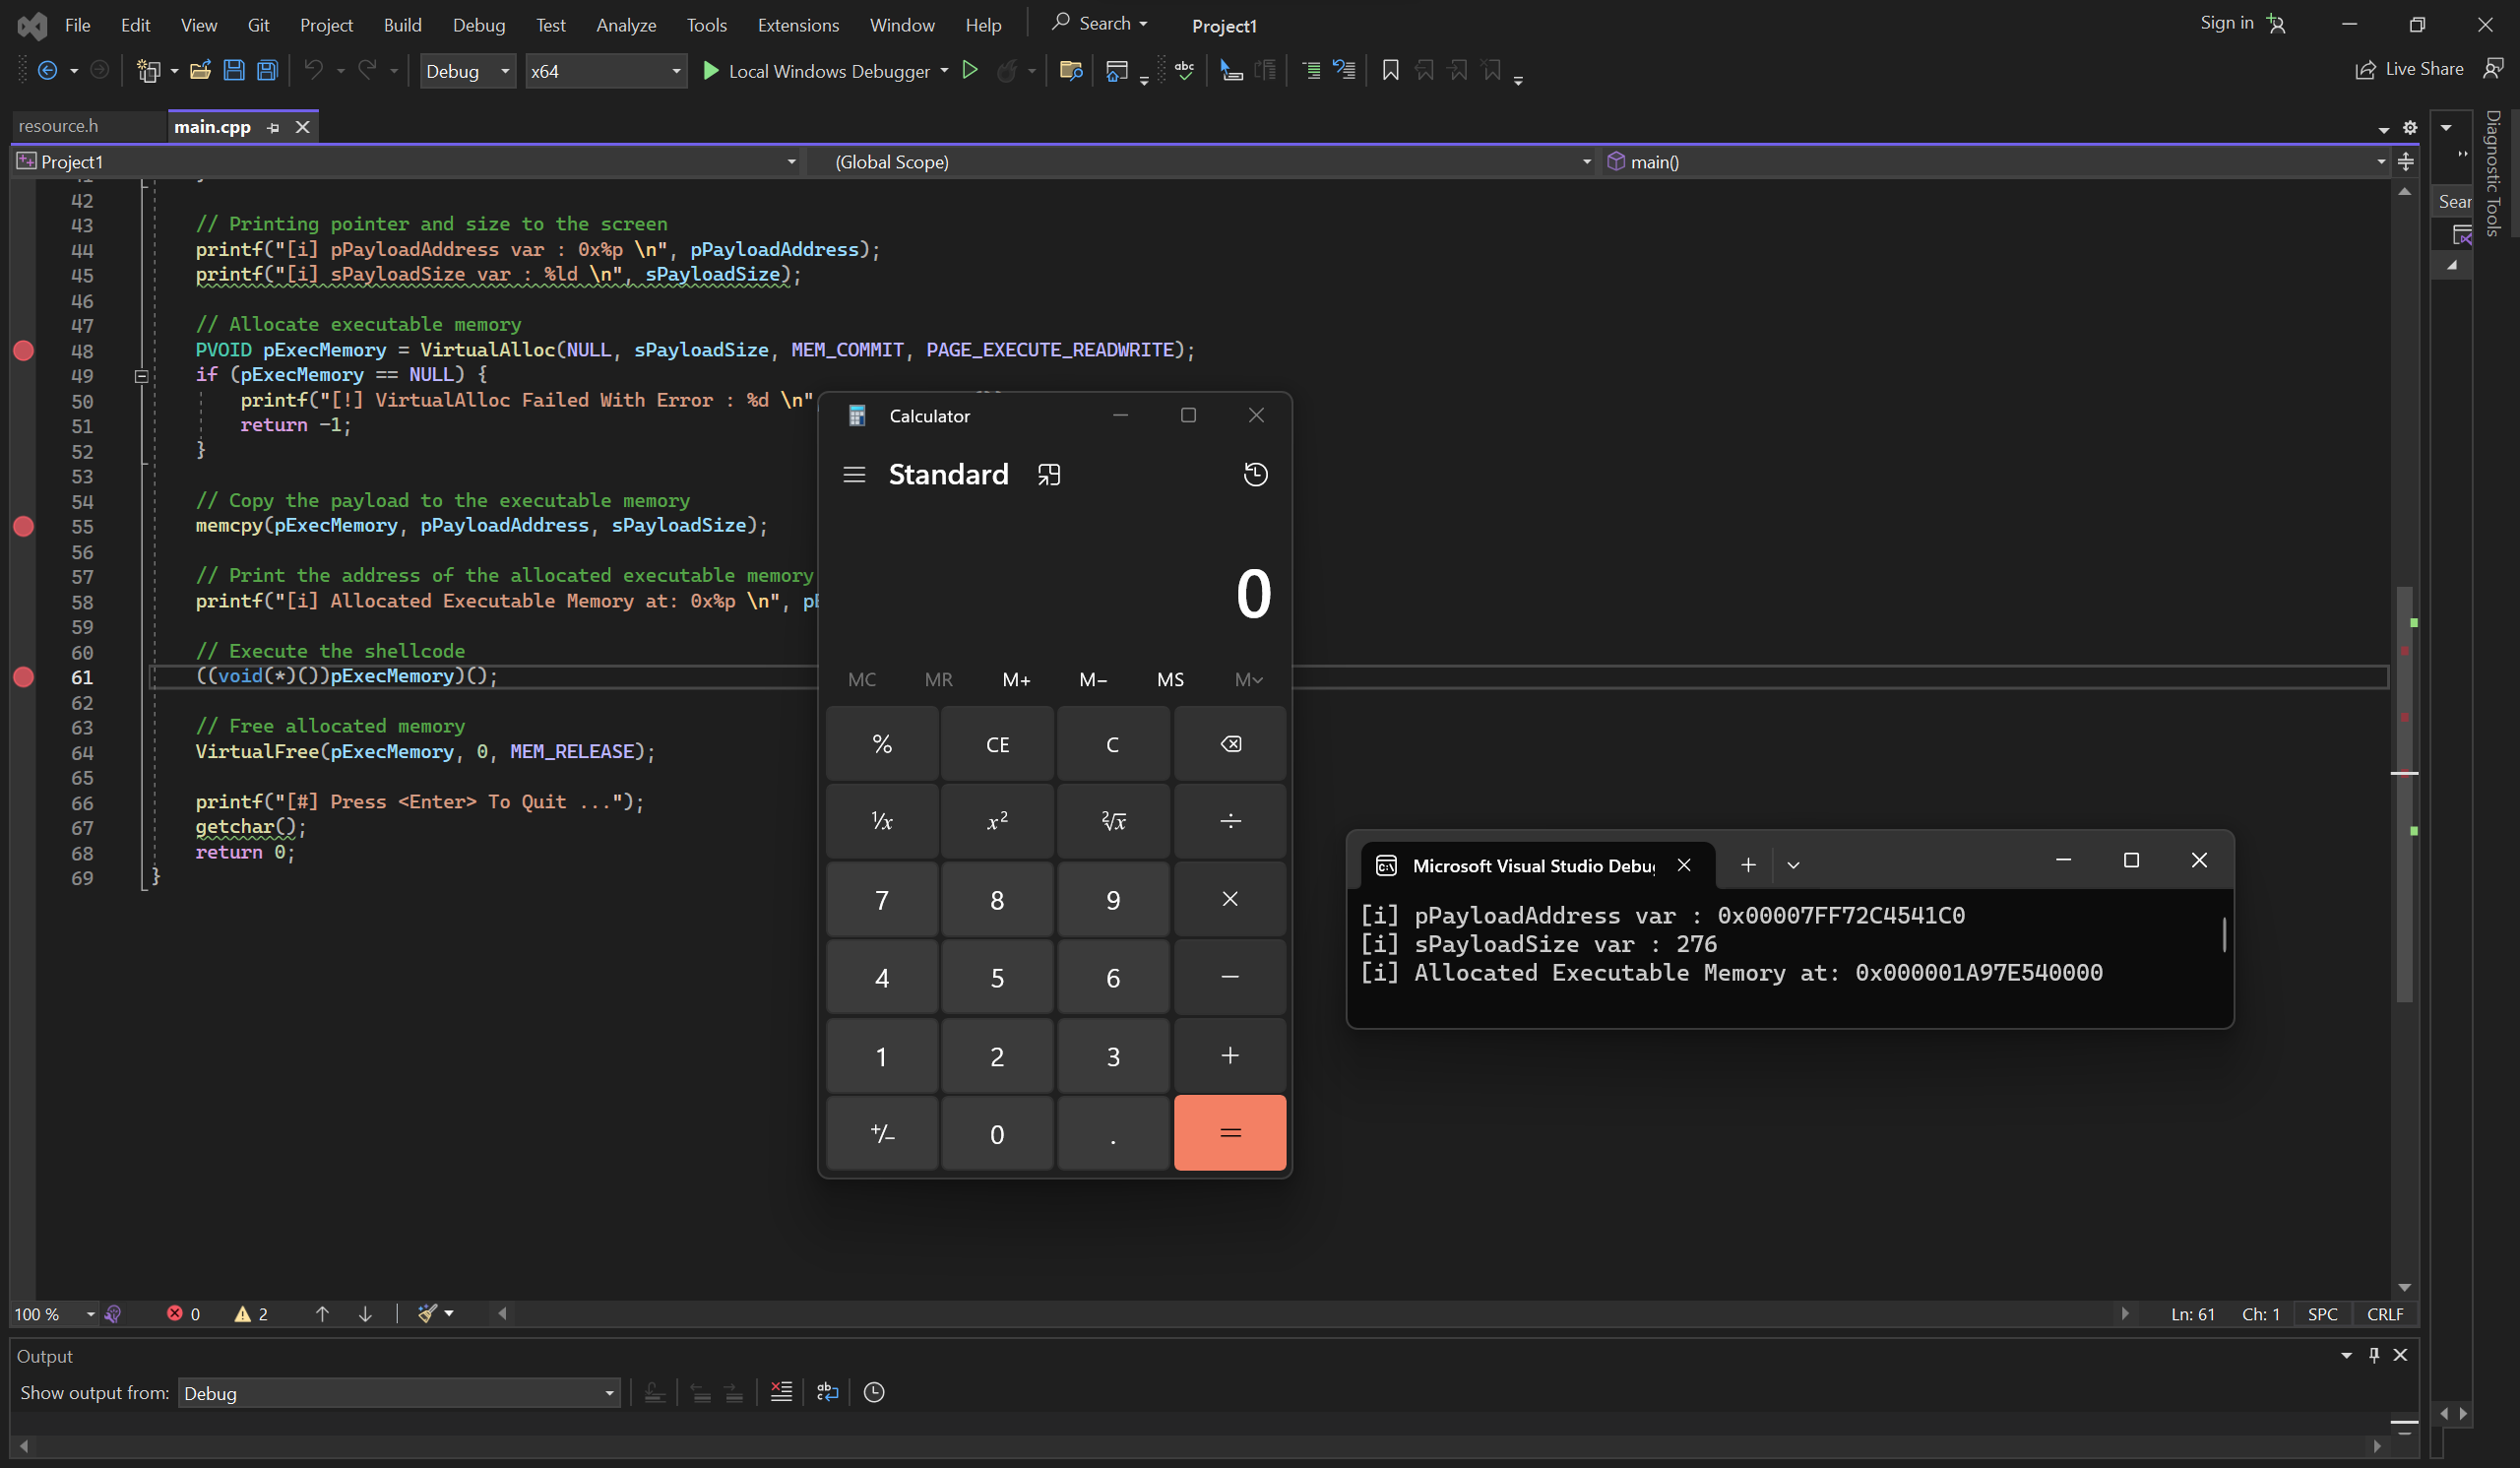Viewport: 2520px width, 1468px height.
Task: Click the Local Windows Debugger run button
Action: point(709,70)
